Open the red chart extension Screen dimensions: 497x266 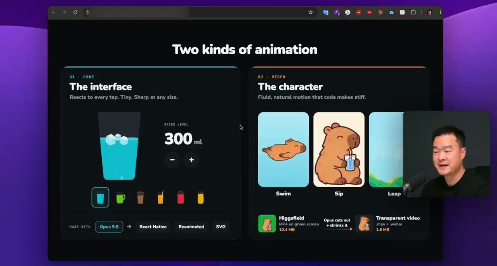(x=358, y=12)
